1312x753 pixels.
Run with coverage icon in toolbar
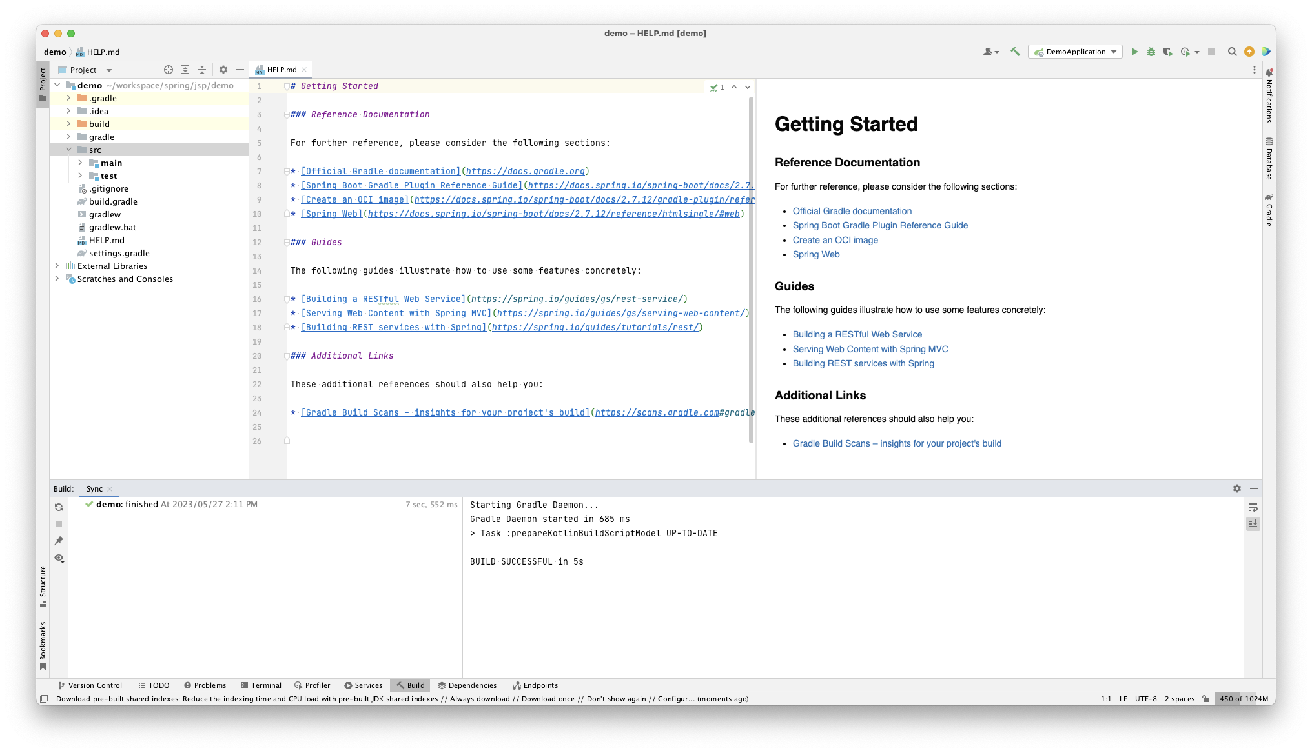pos(1167,52)
